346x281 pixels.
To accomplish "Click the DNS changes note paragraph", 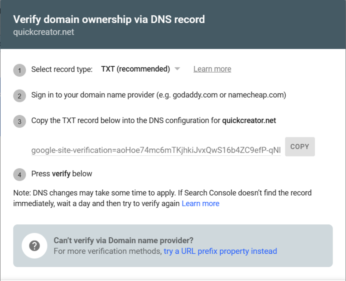I will click(x=162, y=198).
